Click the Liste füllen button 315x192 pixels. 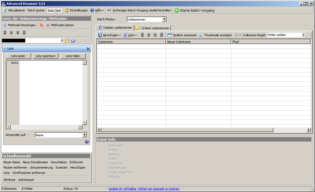coord(73,56)
